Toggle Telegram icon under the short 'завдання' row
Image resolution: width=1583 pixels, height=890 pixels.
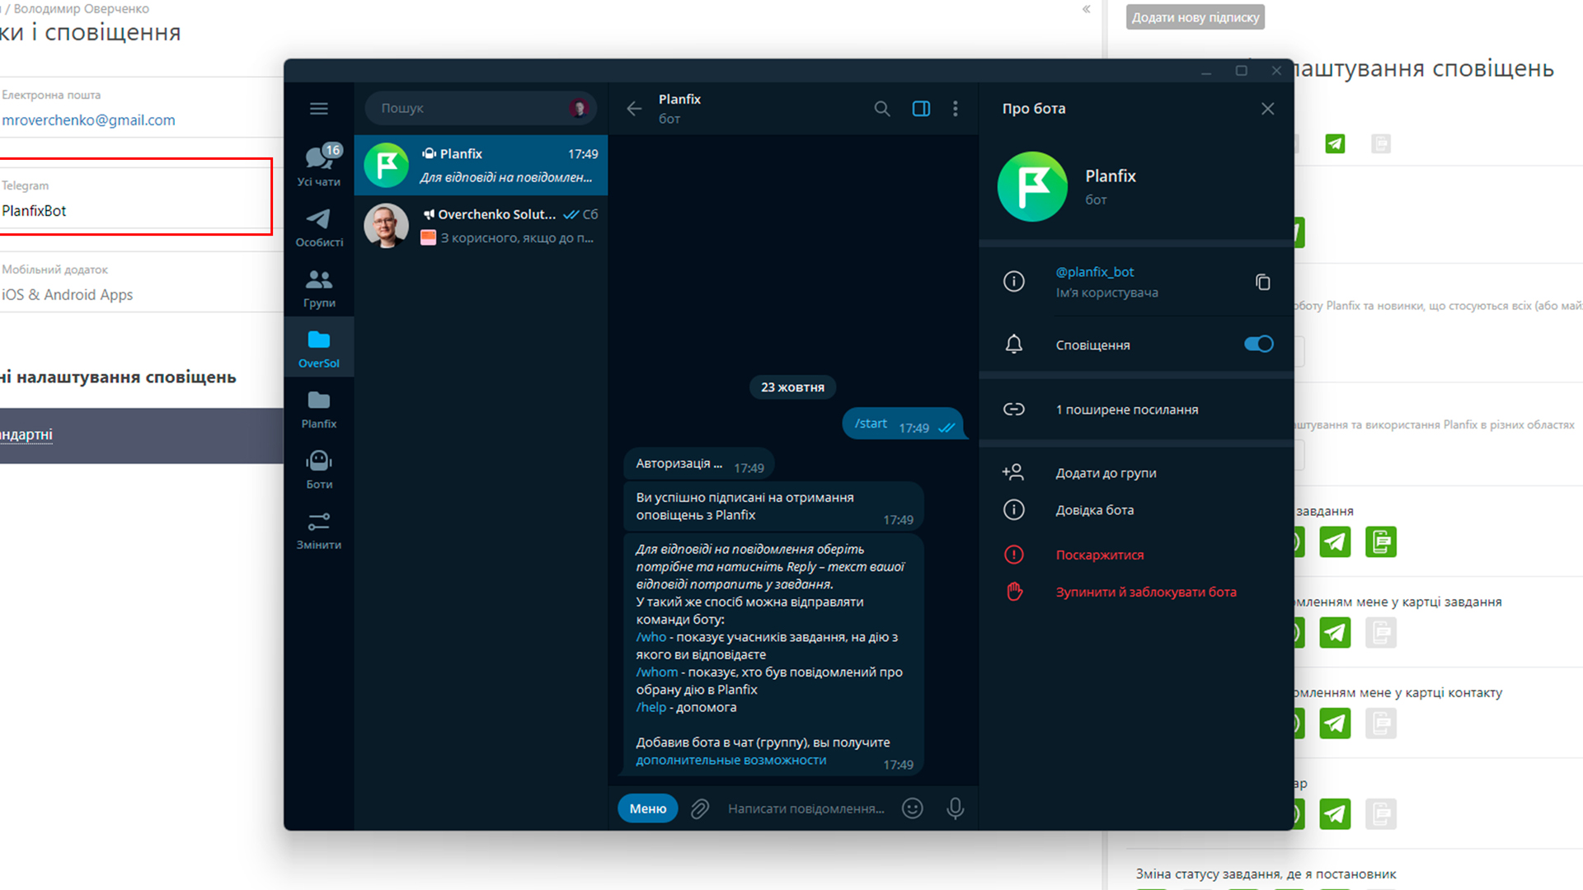[1335, 542]
